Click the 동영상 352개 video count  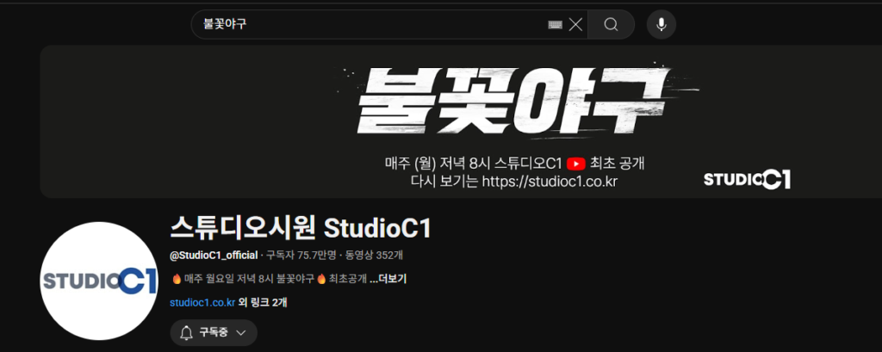pyautogui.click(x=374, y=256)
